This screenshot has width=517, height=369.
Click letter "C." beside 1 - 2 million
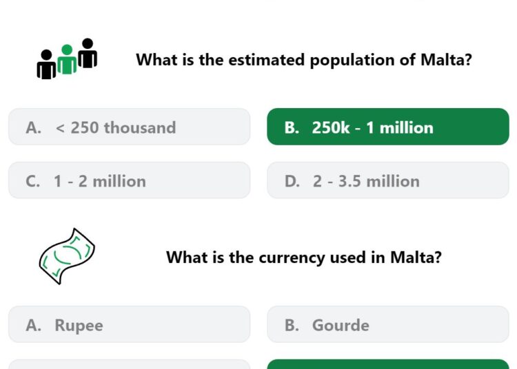(x=33, y=181)
